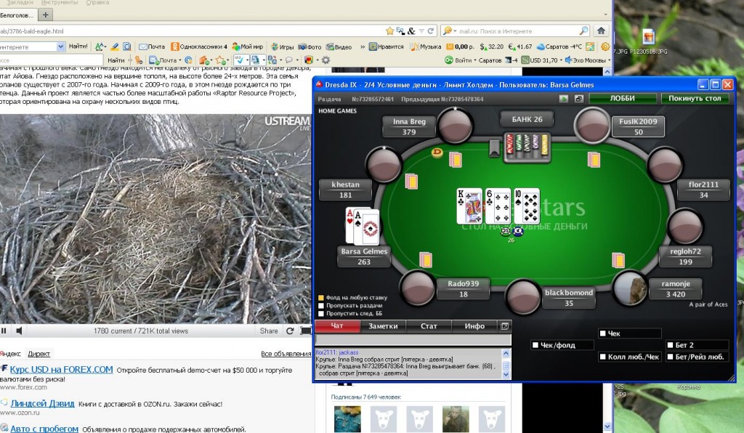The height and width of the screenshot is (433, 744).
Task: Click the highlighter icon in toolbar
Action: (x=114, y=46)
